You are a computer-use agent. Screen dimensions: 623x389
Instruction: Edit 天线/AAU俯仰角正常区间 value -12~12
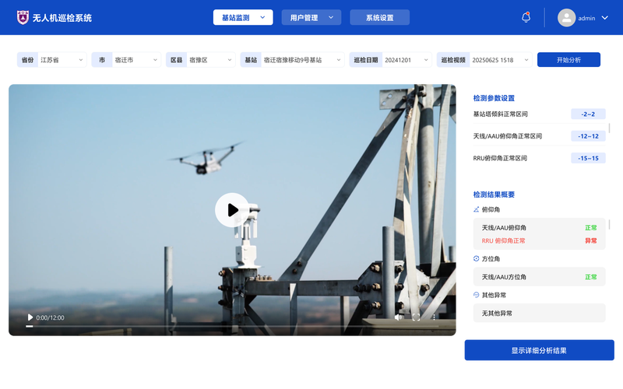tap(588, 136)
